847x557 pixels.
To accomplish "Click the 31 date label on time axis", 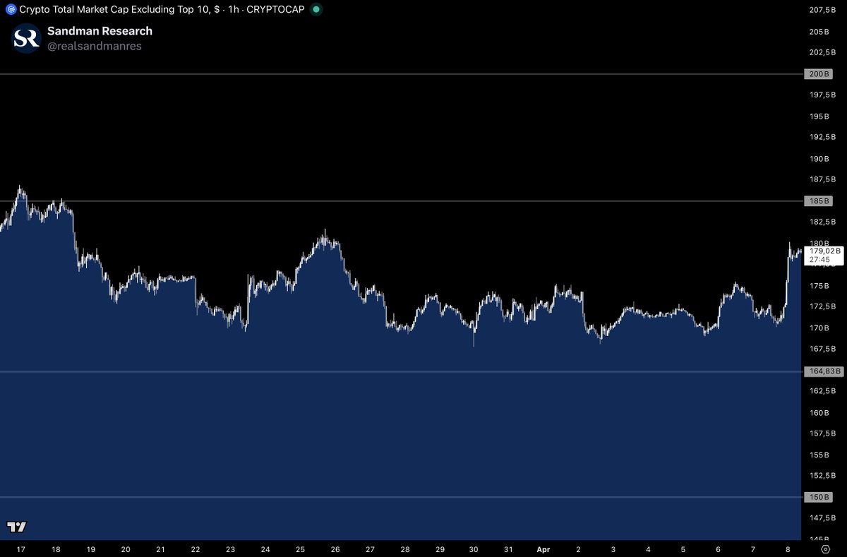I will click(x=509, y=549).
